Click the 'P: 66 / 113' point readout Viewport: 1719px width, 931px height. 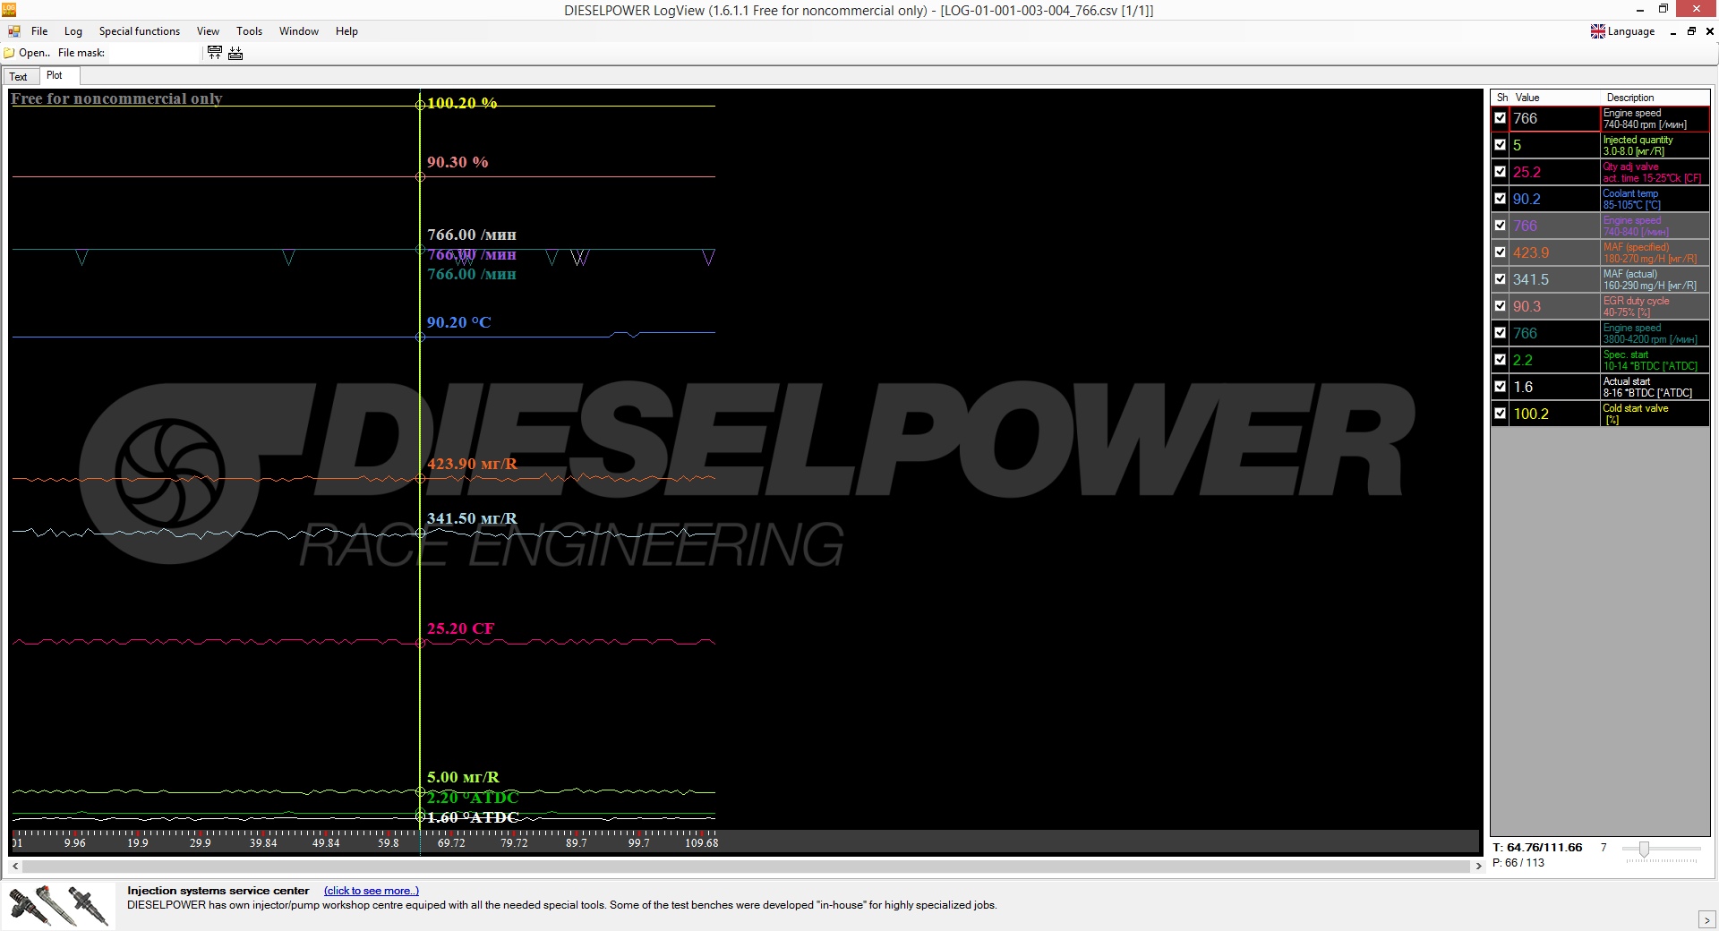click(1518, 863)
